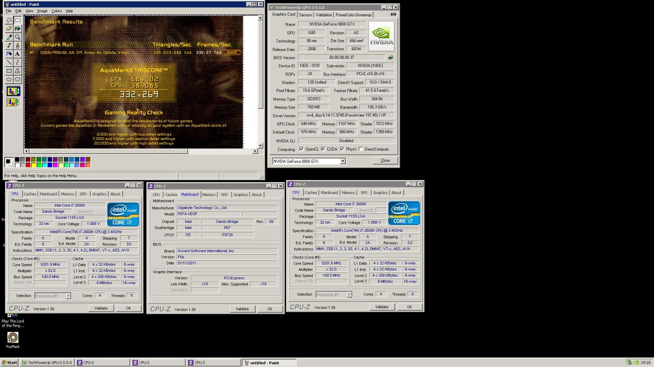Click Validate in the left CPU-Z window
This screenshot has width=654, height=367.
[x=101, y=308]
